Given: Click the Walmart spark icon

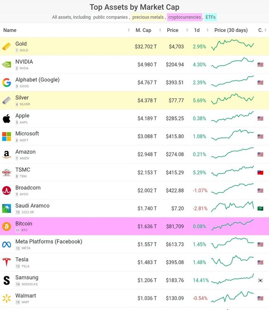Looking at the screenshot, I should pyautogui.click(x=7, y=298).
